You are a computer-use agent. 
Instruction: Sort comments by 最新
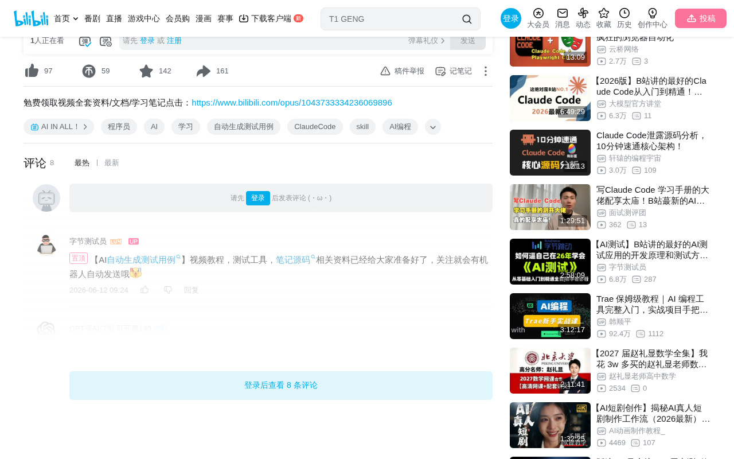tap(112, 163)
